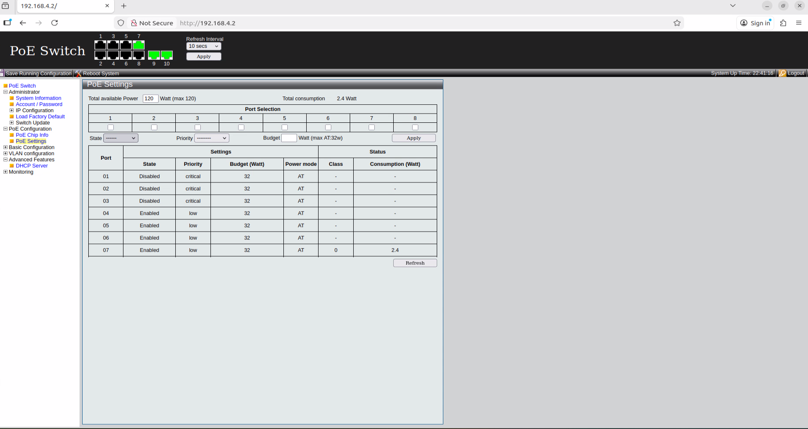Click the Budget watt input field
Image resolution: width=808 pixels, height=429 pixels.
289,138
